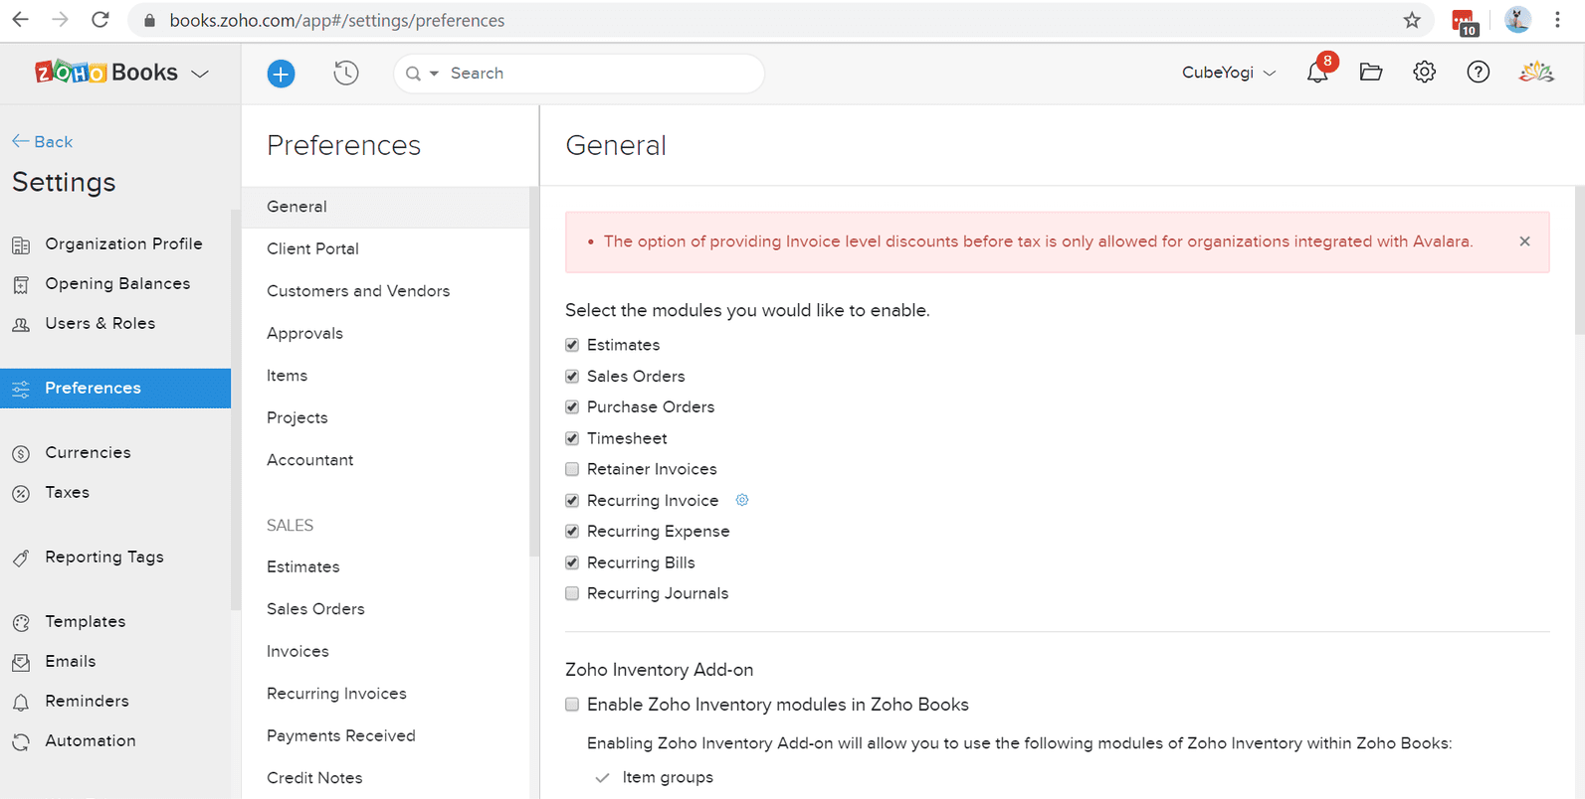Click the Reporting Tags tag icon

pyautogui.click(x=21, y=559)
